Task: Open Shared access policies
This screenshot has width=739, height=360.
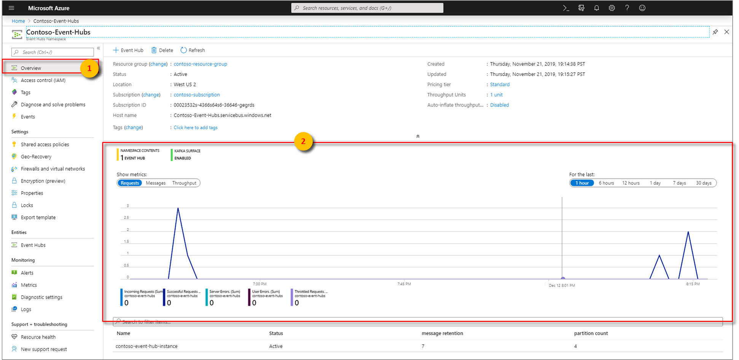Action: coord(45,144)
